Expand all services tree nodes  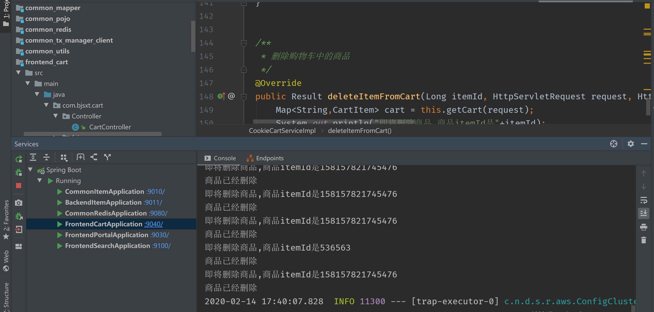point(33,157)
